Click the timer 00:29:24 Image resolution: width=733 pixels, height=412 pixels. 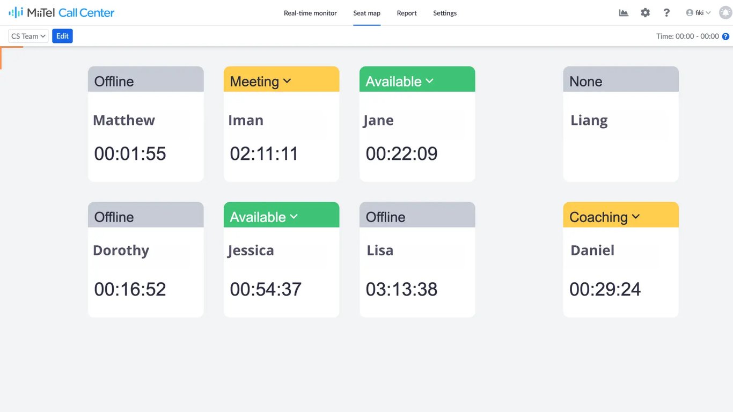pyautogui.click(x=605, y=290)
